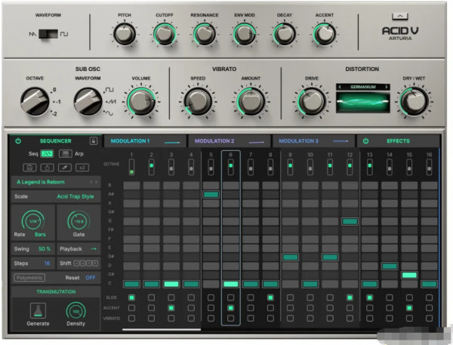This screenshot has width=453, height=345.
Task: Go to previous pattern with left arrow
Action: 91,182
